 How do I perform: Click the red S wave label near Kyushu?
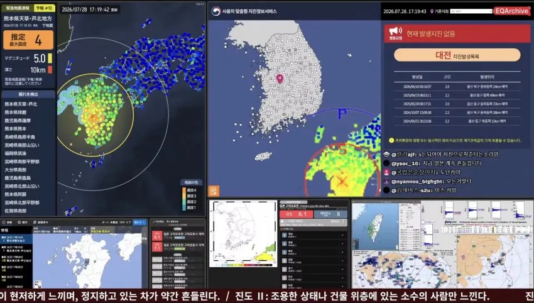(342, 149)
